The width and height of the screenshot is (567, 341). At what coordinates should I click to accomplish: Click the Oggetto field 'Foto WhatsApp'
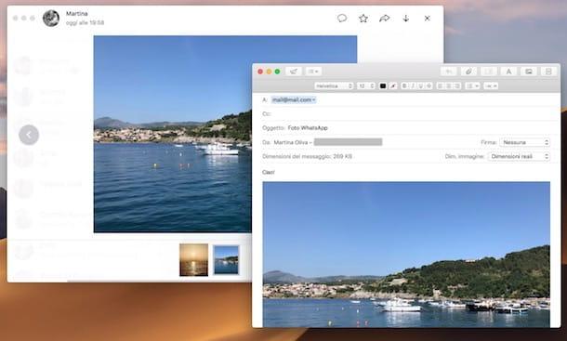pos(308,128)
